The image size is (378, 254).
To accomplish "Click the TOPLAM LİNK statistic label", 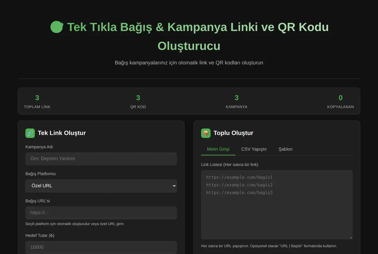I will point(37,107).
